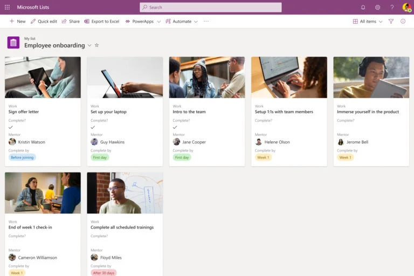Expand the Employee onboarding title chevron

pyautogui.click(x=89, y=45)
